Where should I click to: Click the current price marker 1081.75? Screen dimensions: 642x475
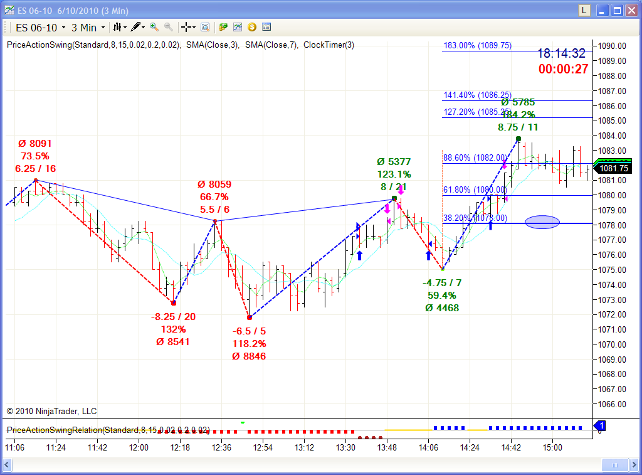pos(613,168)
